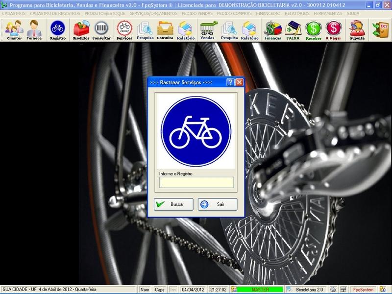Click the Sair button
This screenshot has width=392, height=294.
tap(218, 204)
